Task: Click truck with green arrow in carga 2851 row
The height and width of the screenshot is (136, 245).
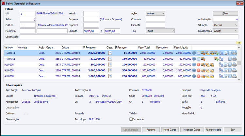Action: [216, 59]
